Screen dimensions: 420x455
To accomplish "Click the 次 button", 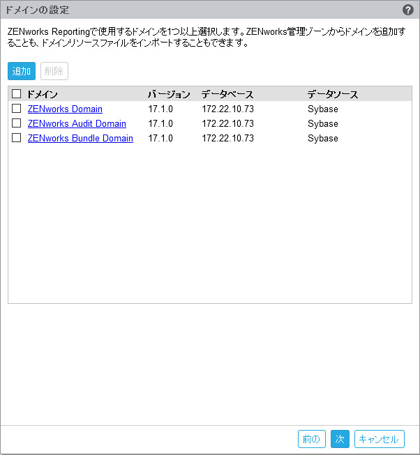I will pos(340,439).
